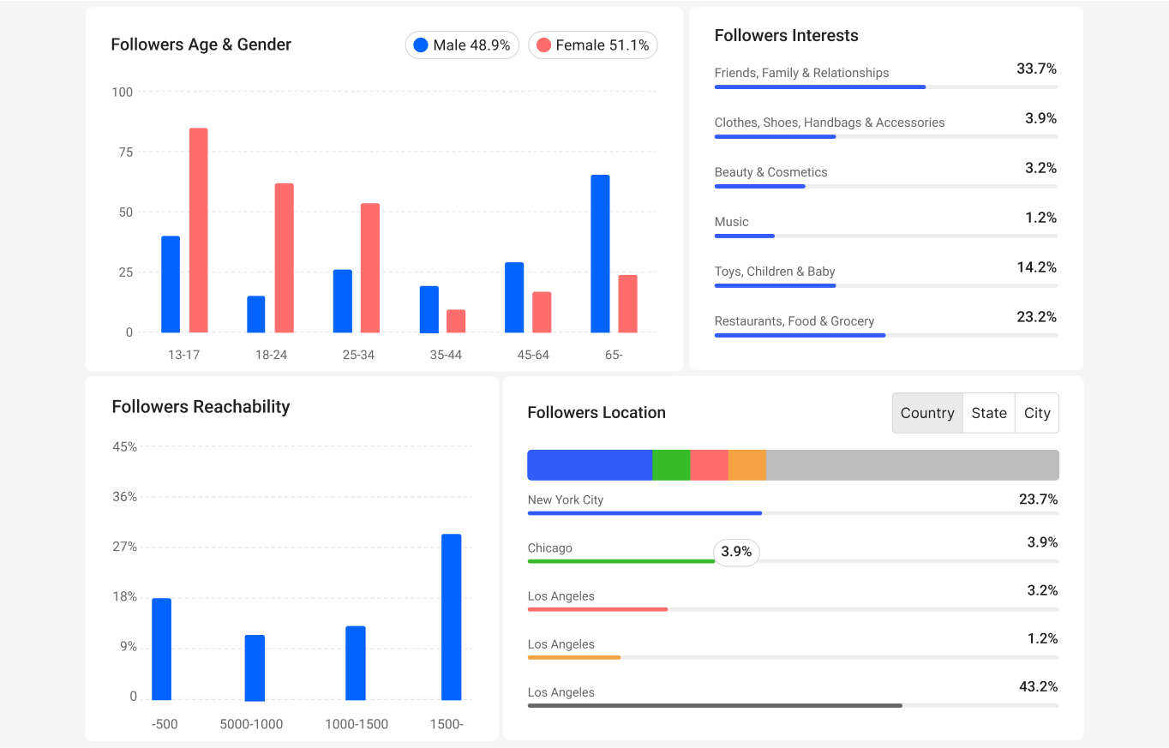Click the New York City location label
This screenshot has width=1169, height=748.
(x=566, y=500)
